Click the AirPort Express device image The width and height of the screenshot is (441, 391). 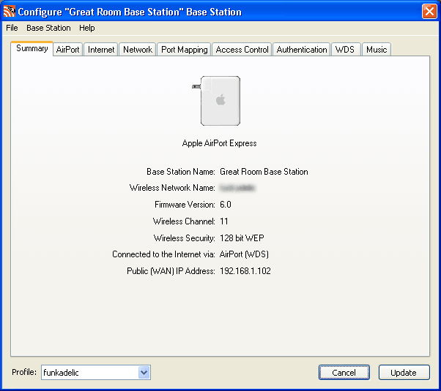coord(219,101)
